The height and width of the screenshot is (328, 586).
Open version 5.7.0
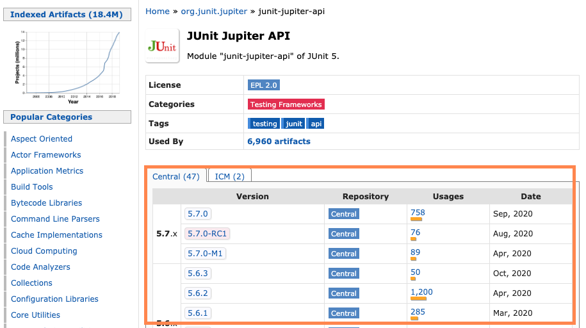point(198,213)
